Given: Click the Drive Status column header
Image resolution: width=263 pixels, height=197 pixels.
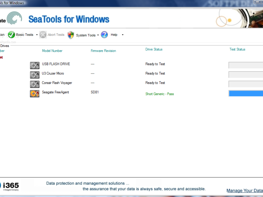Looking at the screenshot, I should click(154, 49).
